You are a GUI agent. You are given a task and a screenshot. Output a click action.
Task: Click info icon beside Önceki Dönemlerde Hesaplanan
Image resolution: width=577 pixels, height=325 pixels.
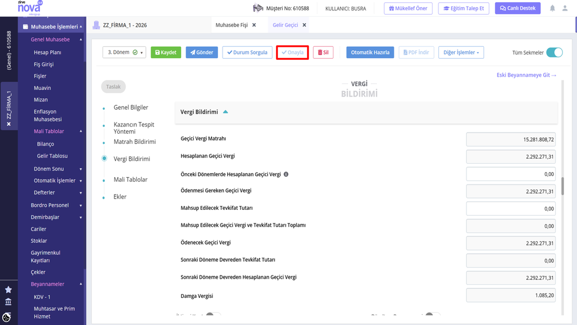coord(286,174)
